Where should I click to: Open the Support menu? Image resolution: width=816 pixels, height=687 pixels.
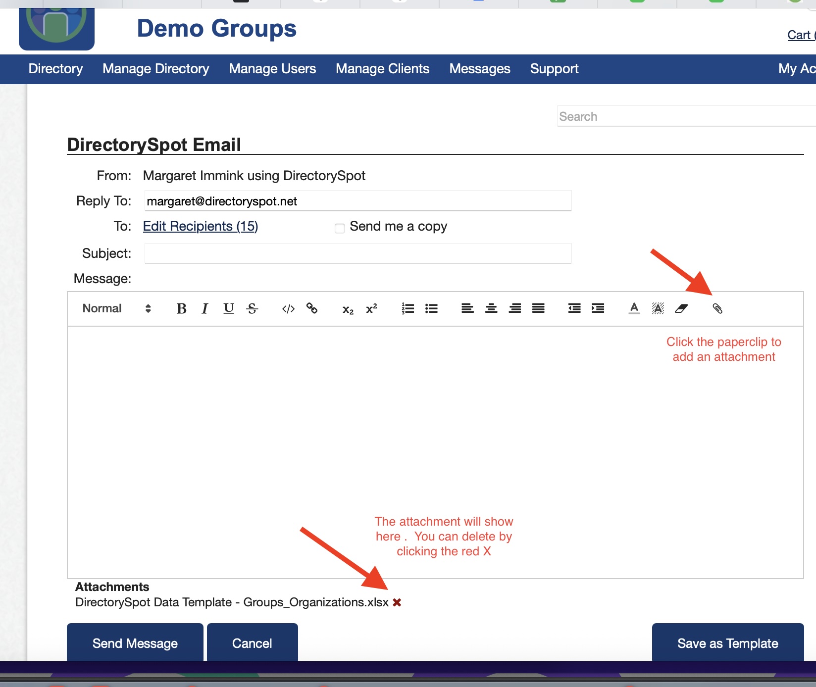tap(555, 69)
